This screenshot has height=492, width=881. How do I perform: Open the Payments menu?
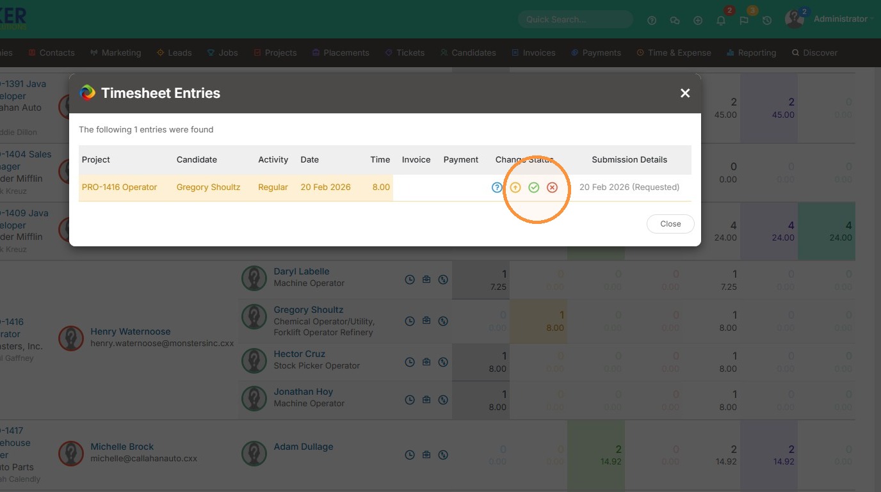point(596,53)
